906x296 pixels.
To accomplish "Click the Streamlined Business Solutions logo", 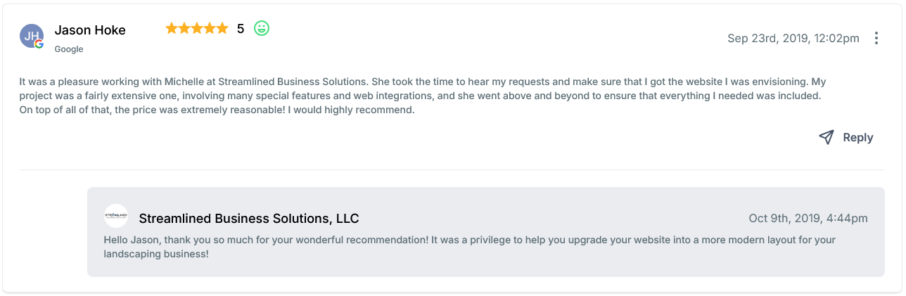I will click(116, 216).
